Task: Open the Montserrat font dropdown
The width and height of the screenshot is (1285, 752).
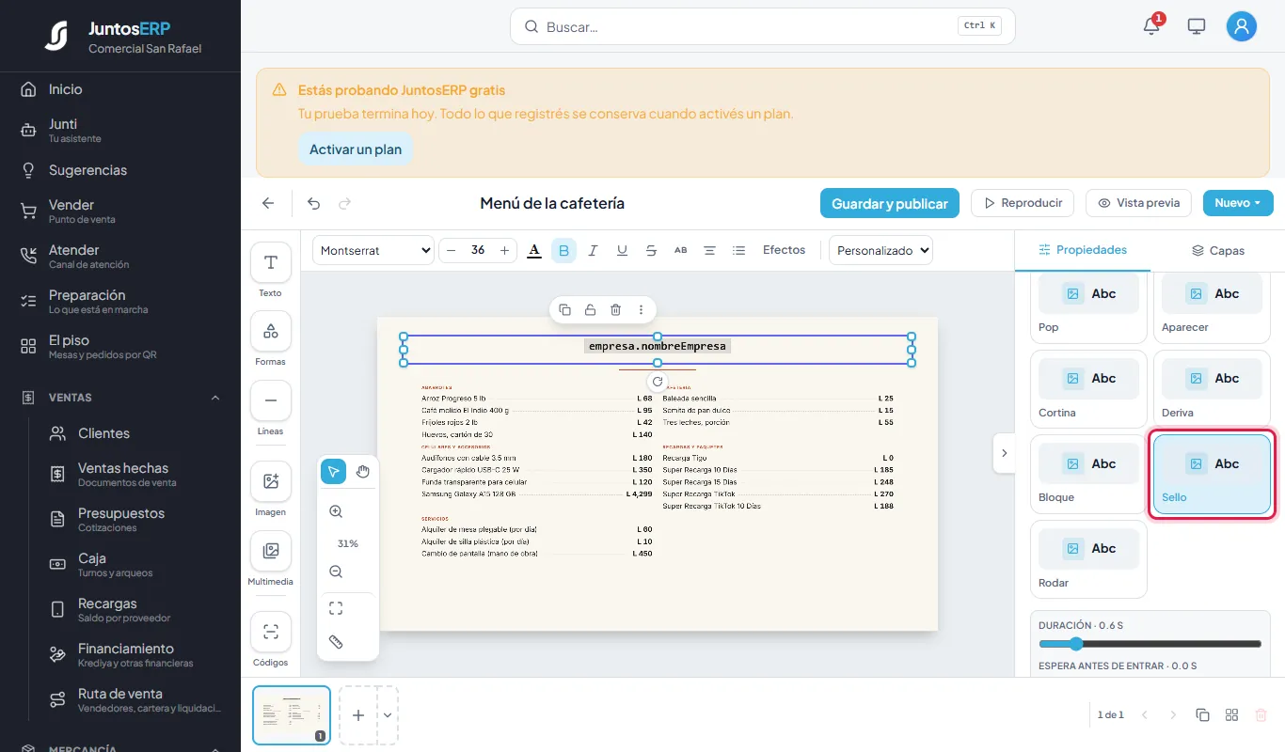Action: coord(373,250)
